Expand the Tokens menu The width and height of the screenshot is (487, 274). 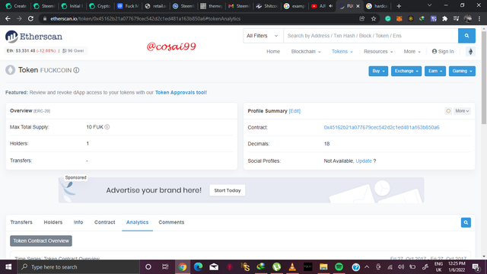[342, 52]
